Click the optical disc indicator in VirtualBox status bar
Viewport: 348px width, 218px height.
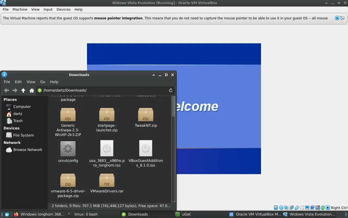[x=281, y=208]
